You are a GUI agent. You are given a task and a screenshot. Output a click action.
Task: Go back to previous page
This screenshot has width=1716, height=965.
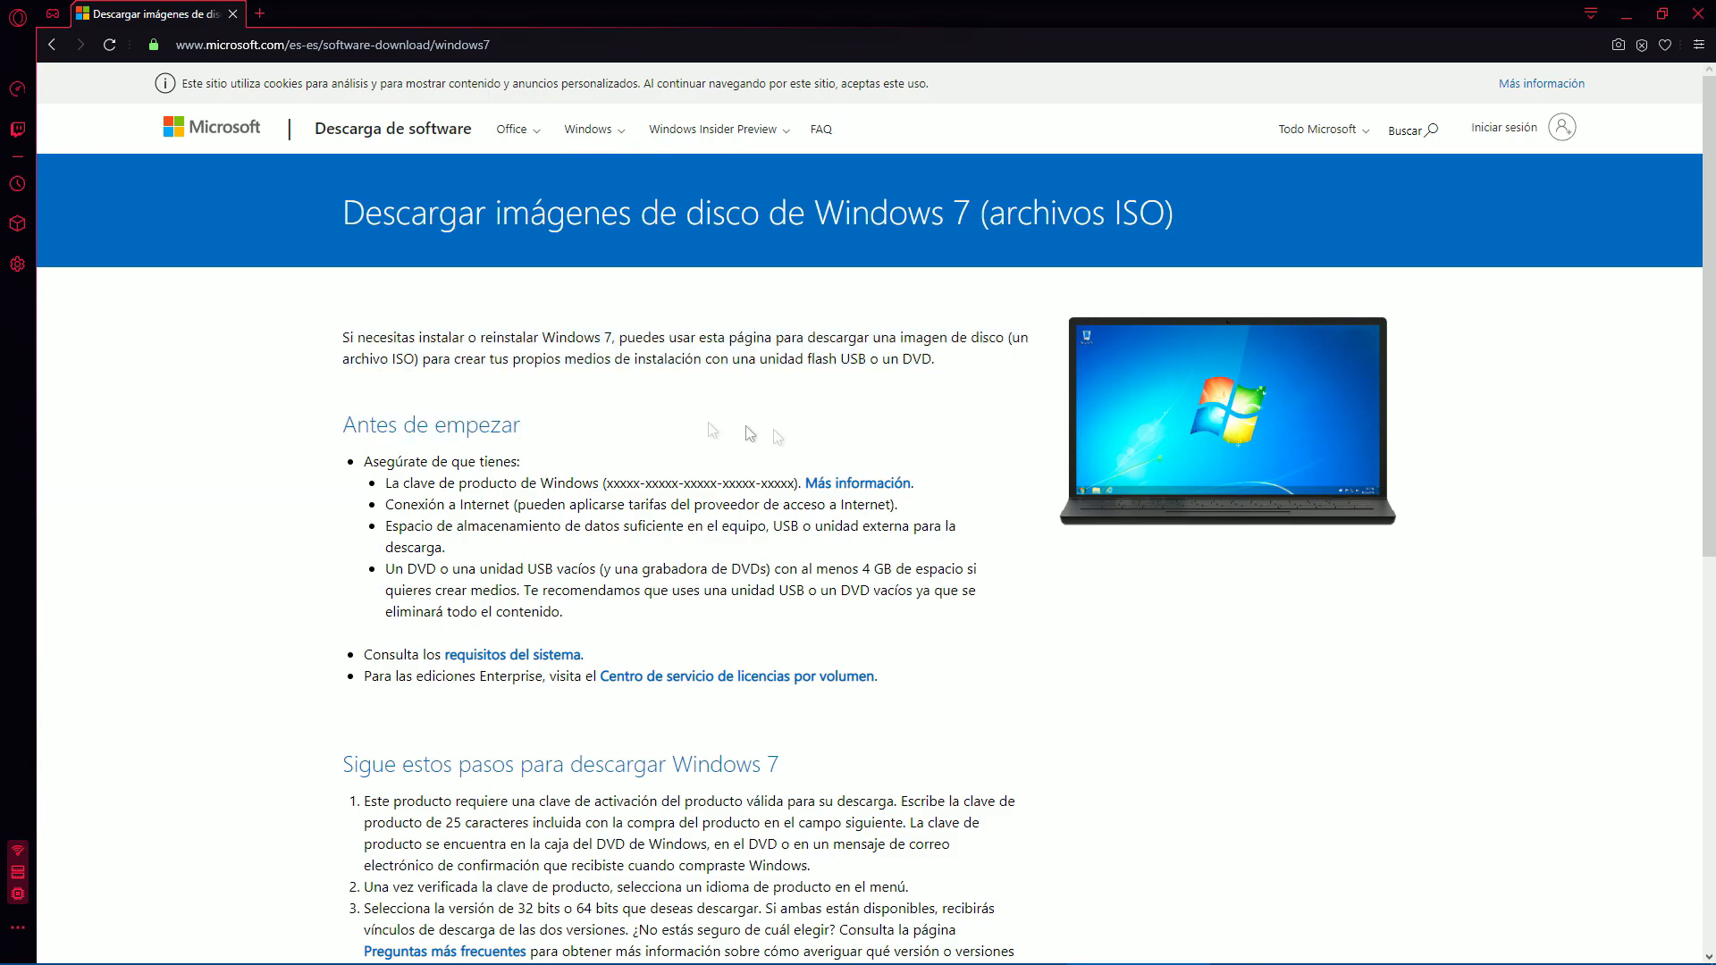[52, 45]
